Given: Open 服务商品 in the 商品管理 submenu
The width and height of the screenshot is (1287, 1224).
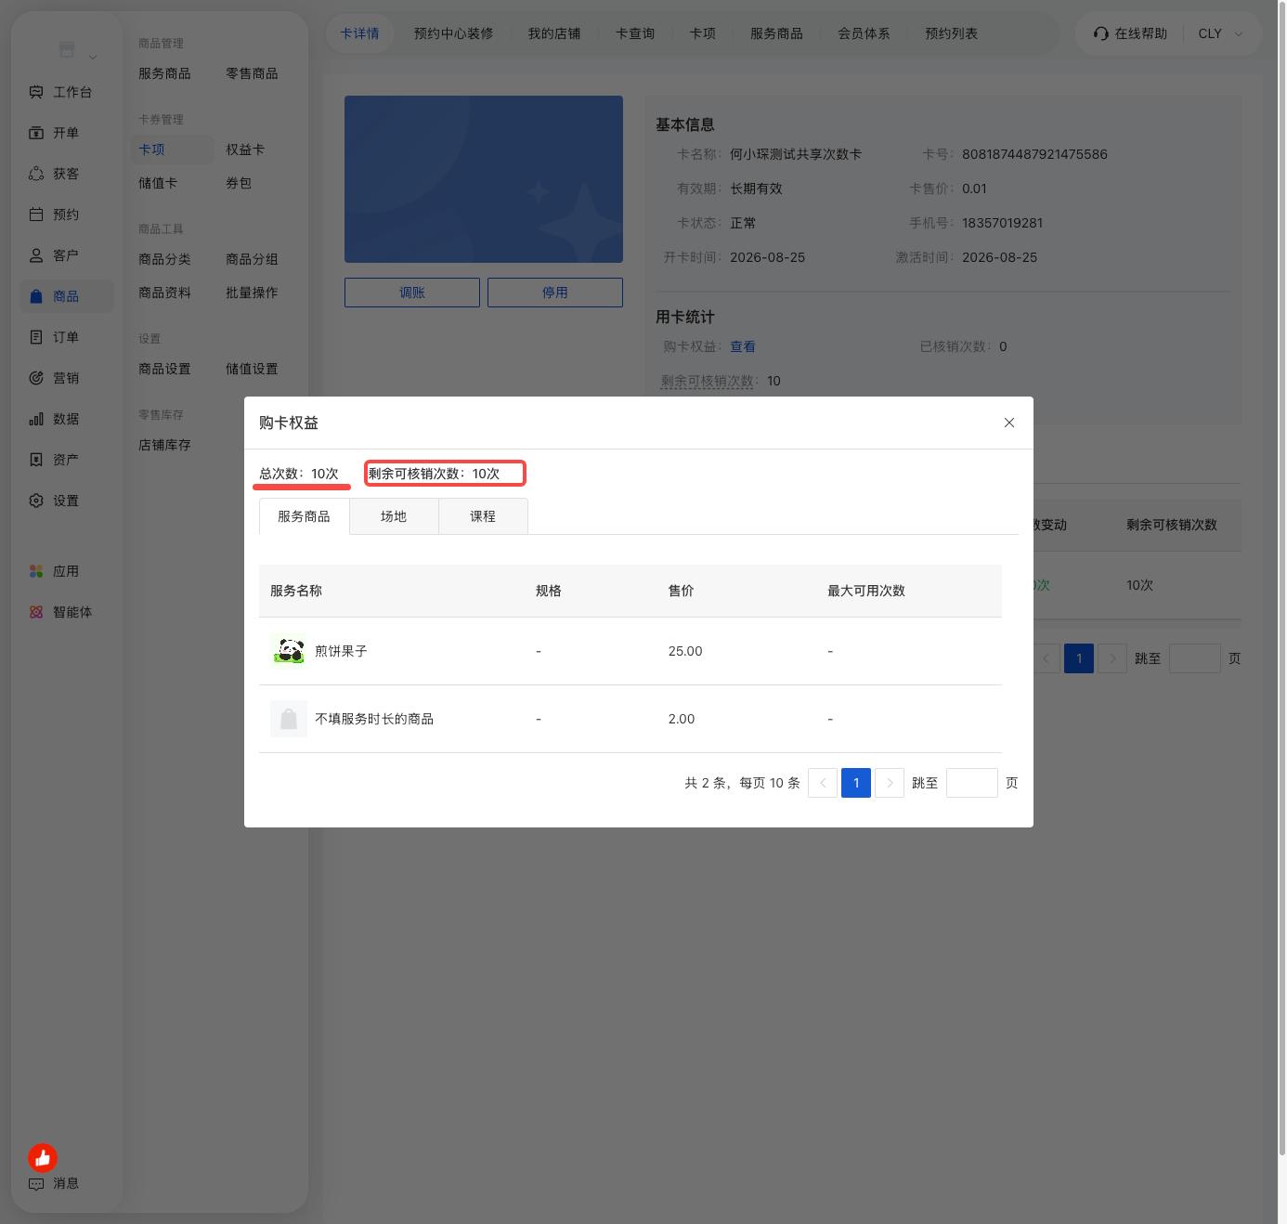Looking at the screenshot, I should [164, 73].
